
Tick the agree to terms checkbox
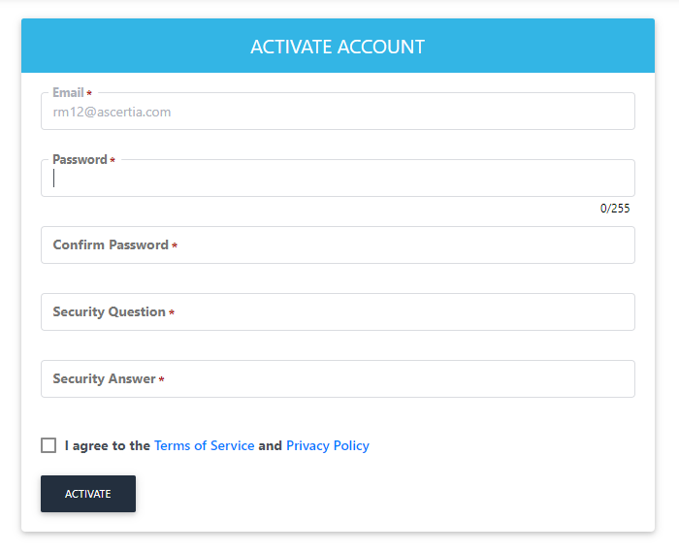(48, 445)
